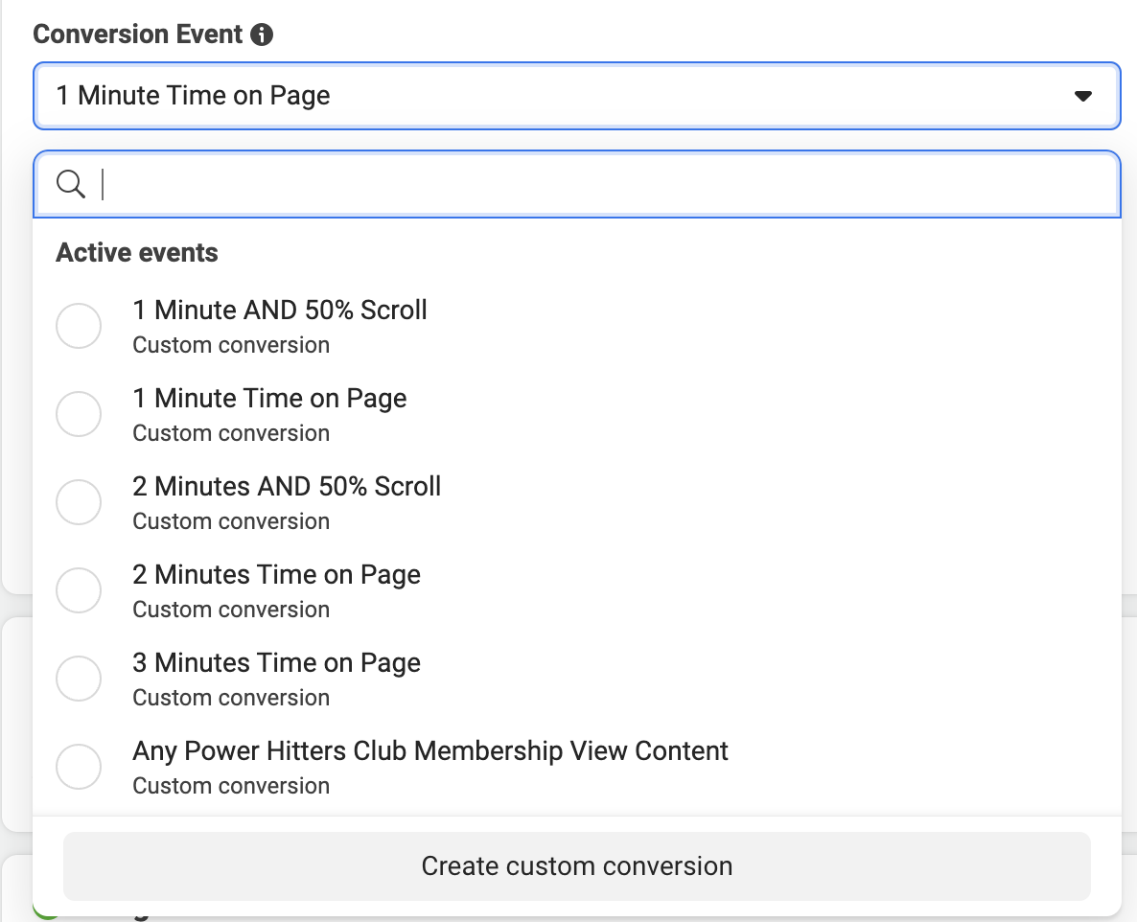
Task: Click the 'Conversion Event' field label
Action: pyautogui.click(x=138, y=35)
